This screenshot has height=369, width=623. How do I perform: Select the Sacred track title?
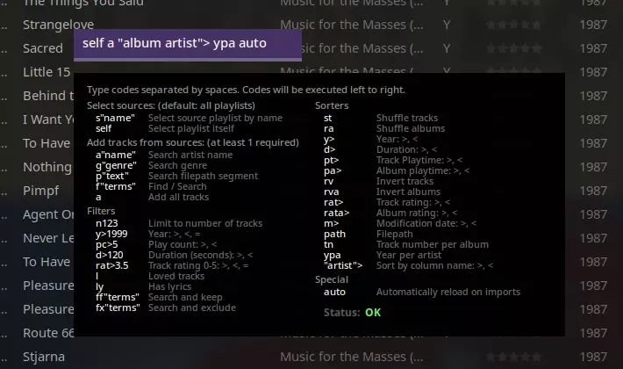[43, 48]
